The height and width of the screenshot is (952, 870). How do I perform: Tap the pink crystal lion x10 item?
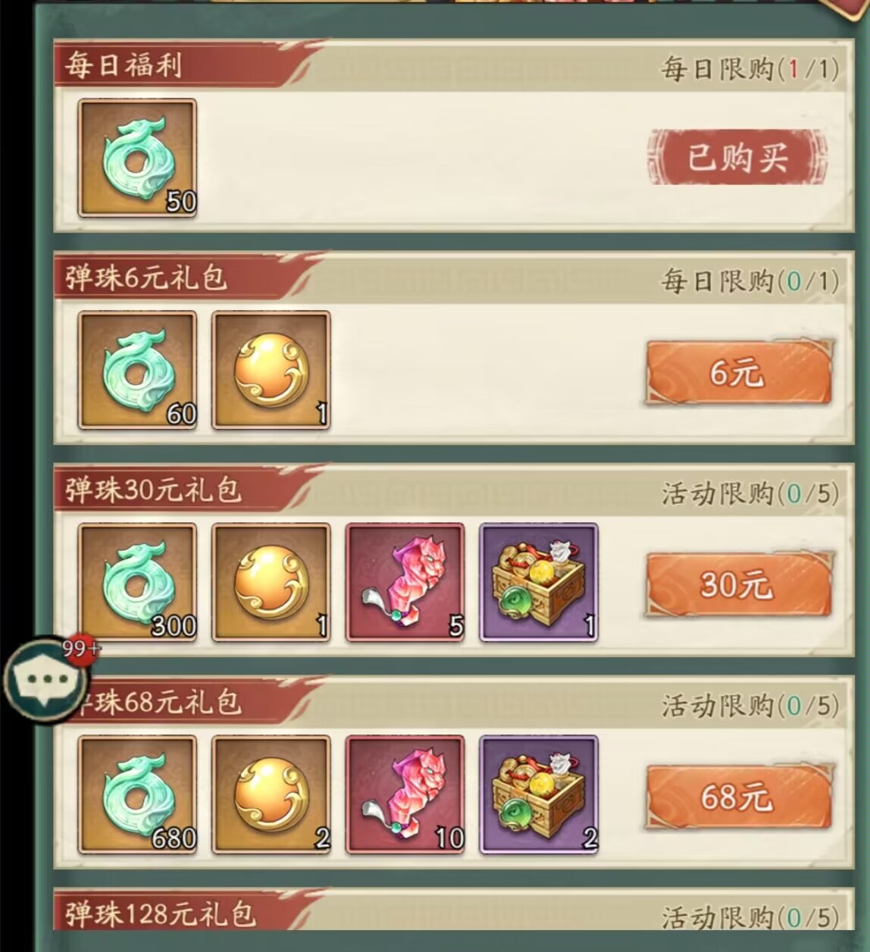405,795
